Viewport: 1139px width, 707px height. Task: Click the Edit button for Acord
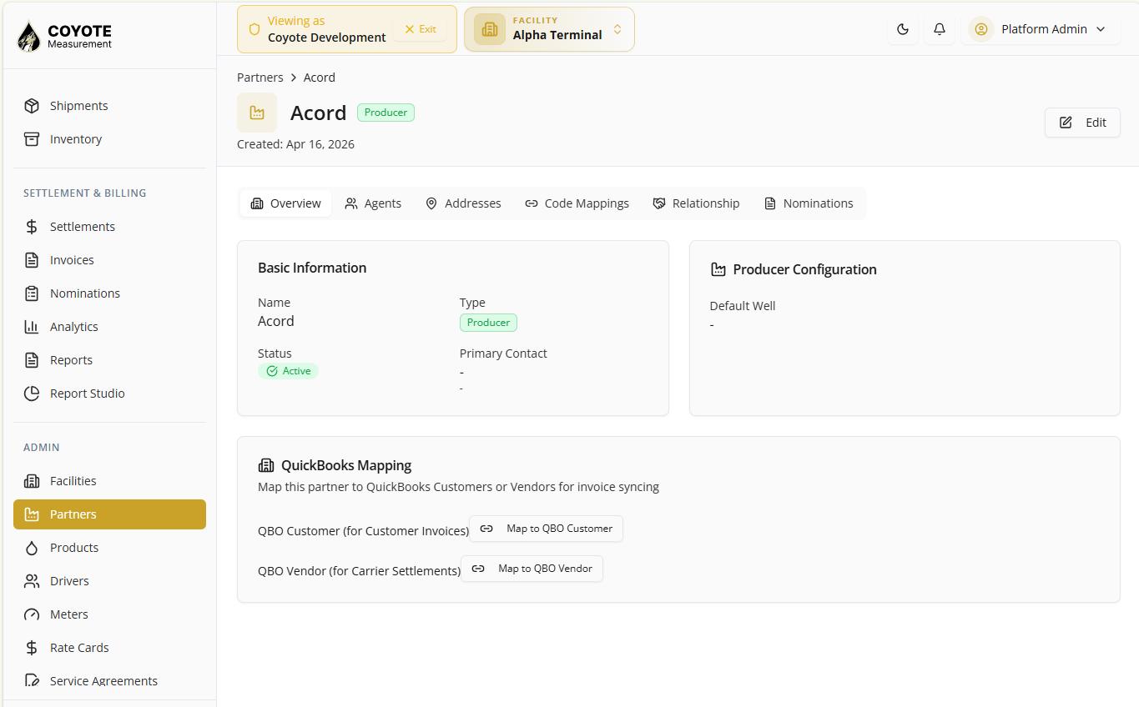coord(1082,123)
